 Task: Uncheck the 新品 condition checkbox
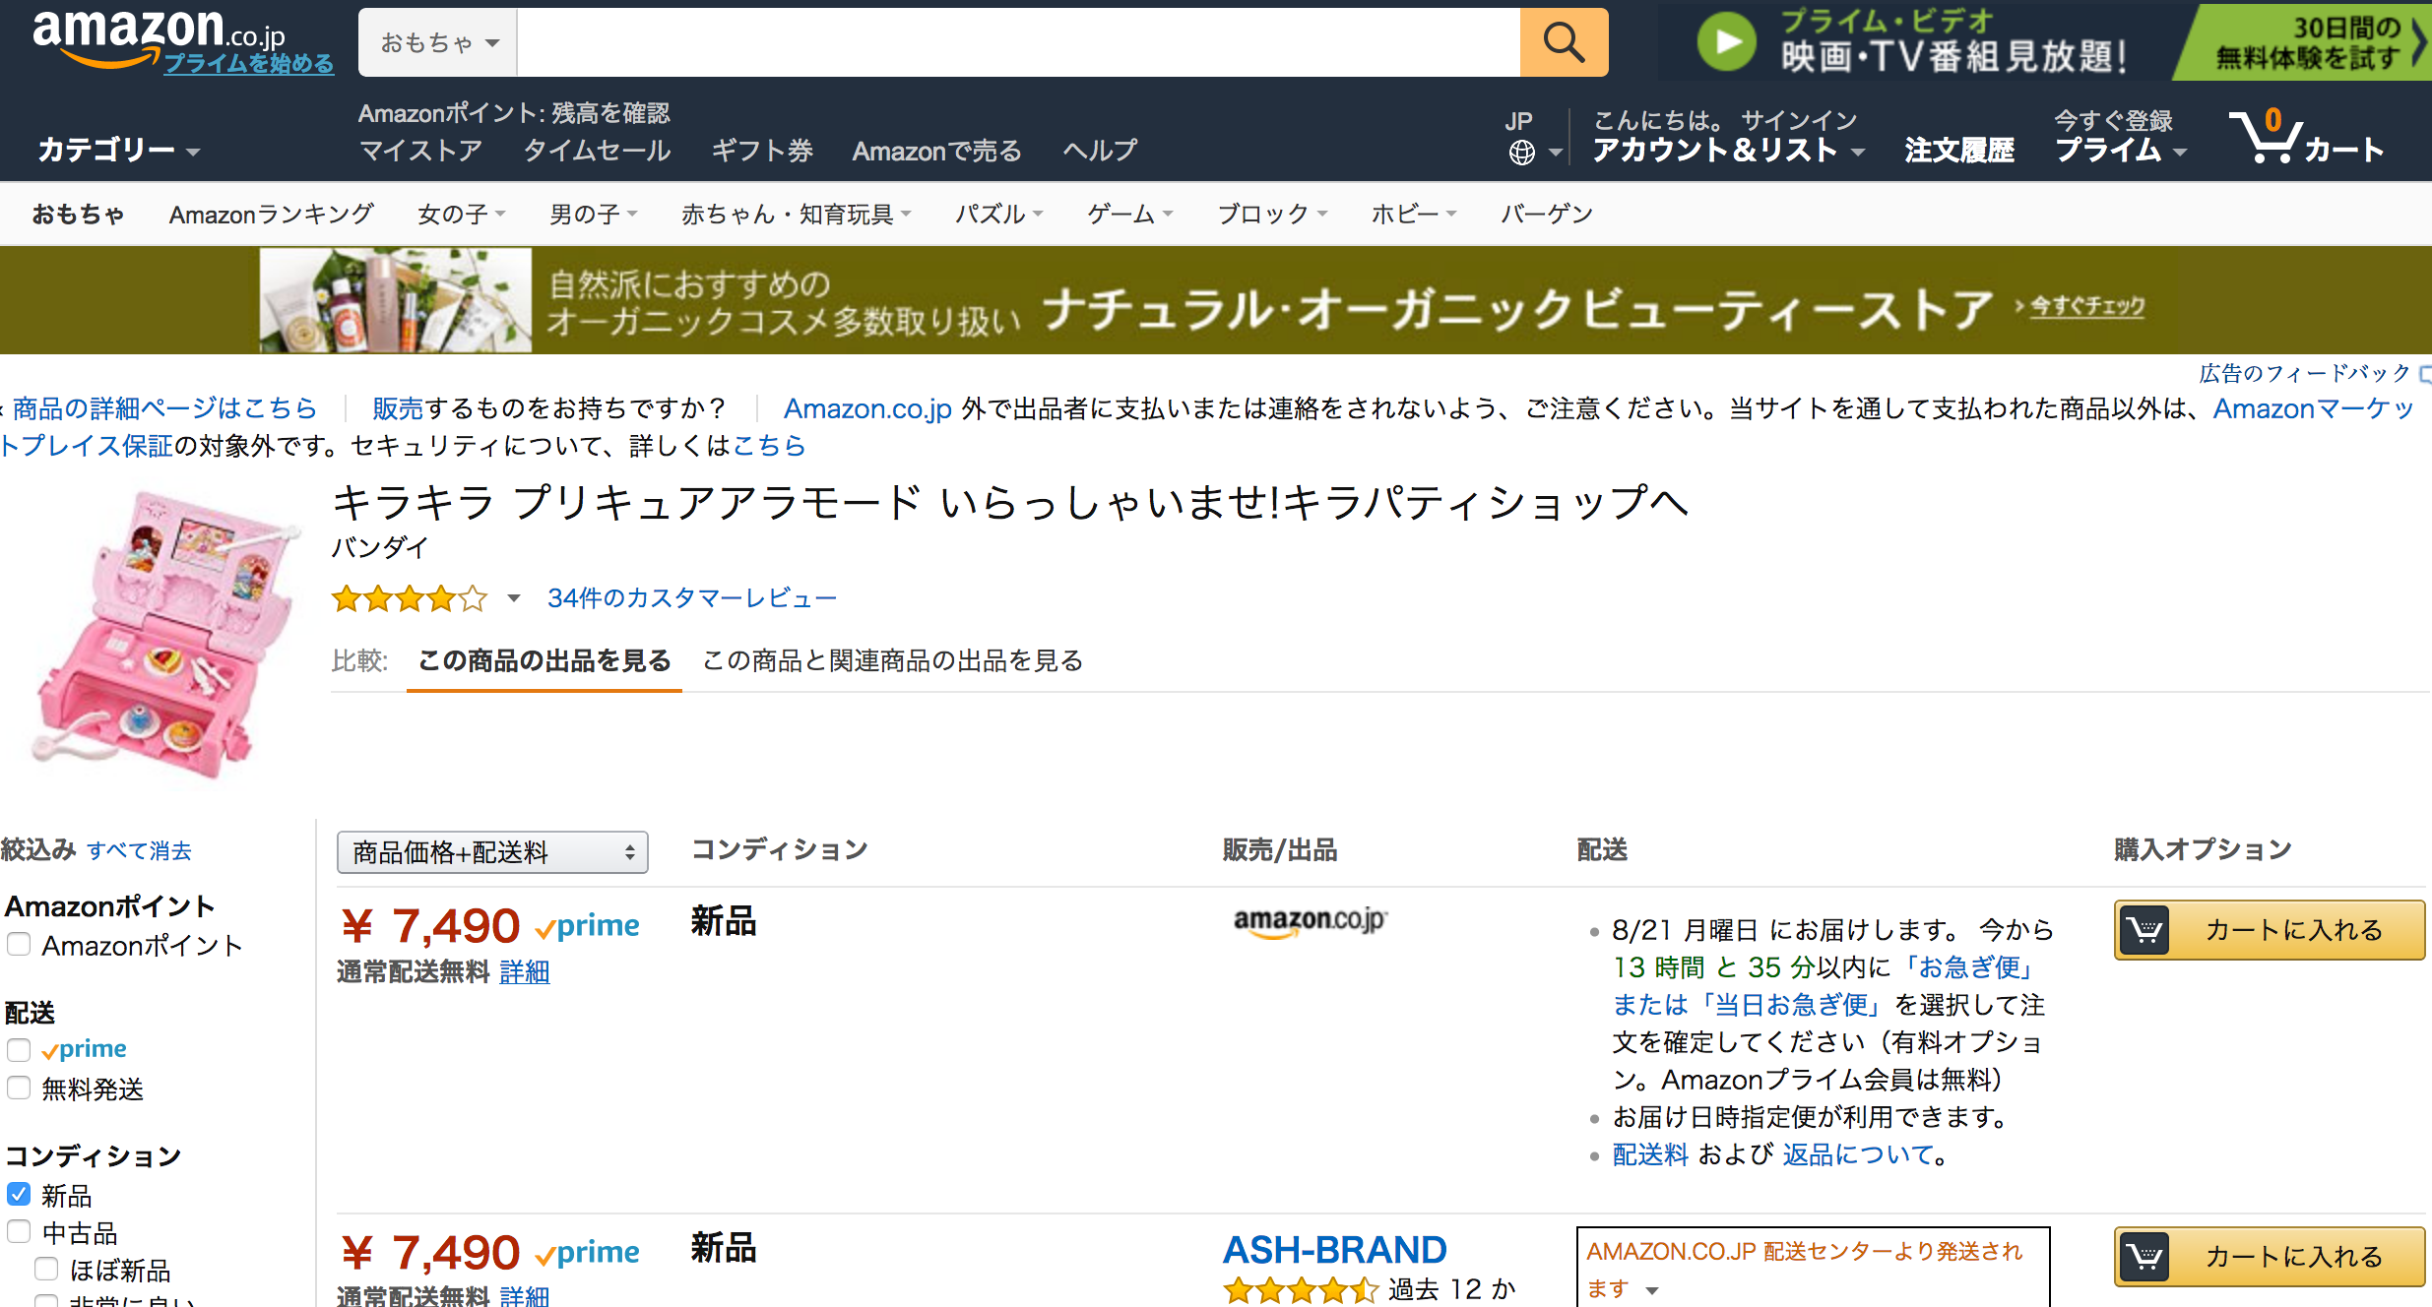[19, 1194]
